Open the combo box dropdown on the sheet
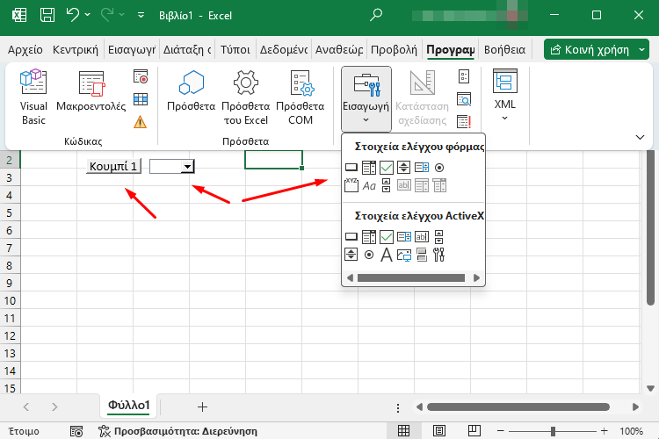This screenshot has height=439, width=659. 187,166
